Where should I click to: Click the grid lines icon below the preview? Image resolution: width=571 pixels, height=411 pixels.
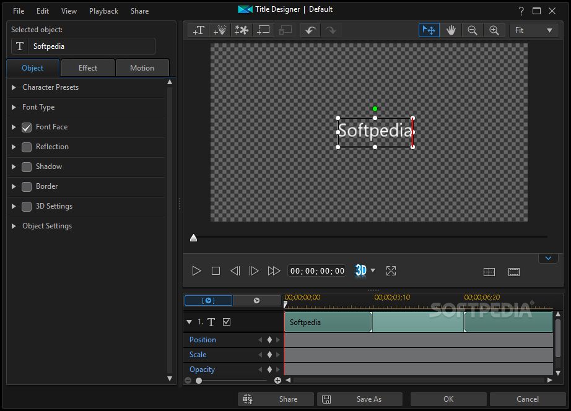pos(489,272)
